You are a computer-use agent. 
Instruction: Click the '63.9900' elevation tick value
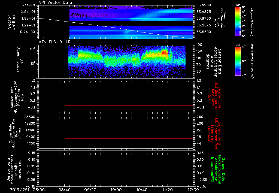204,5
